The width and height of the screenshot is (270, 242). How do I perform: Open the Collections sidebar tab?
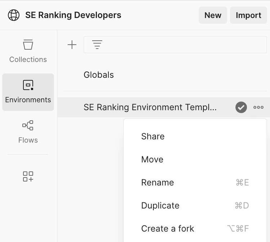pyautogui.click(x=28, y=51)
